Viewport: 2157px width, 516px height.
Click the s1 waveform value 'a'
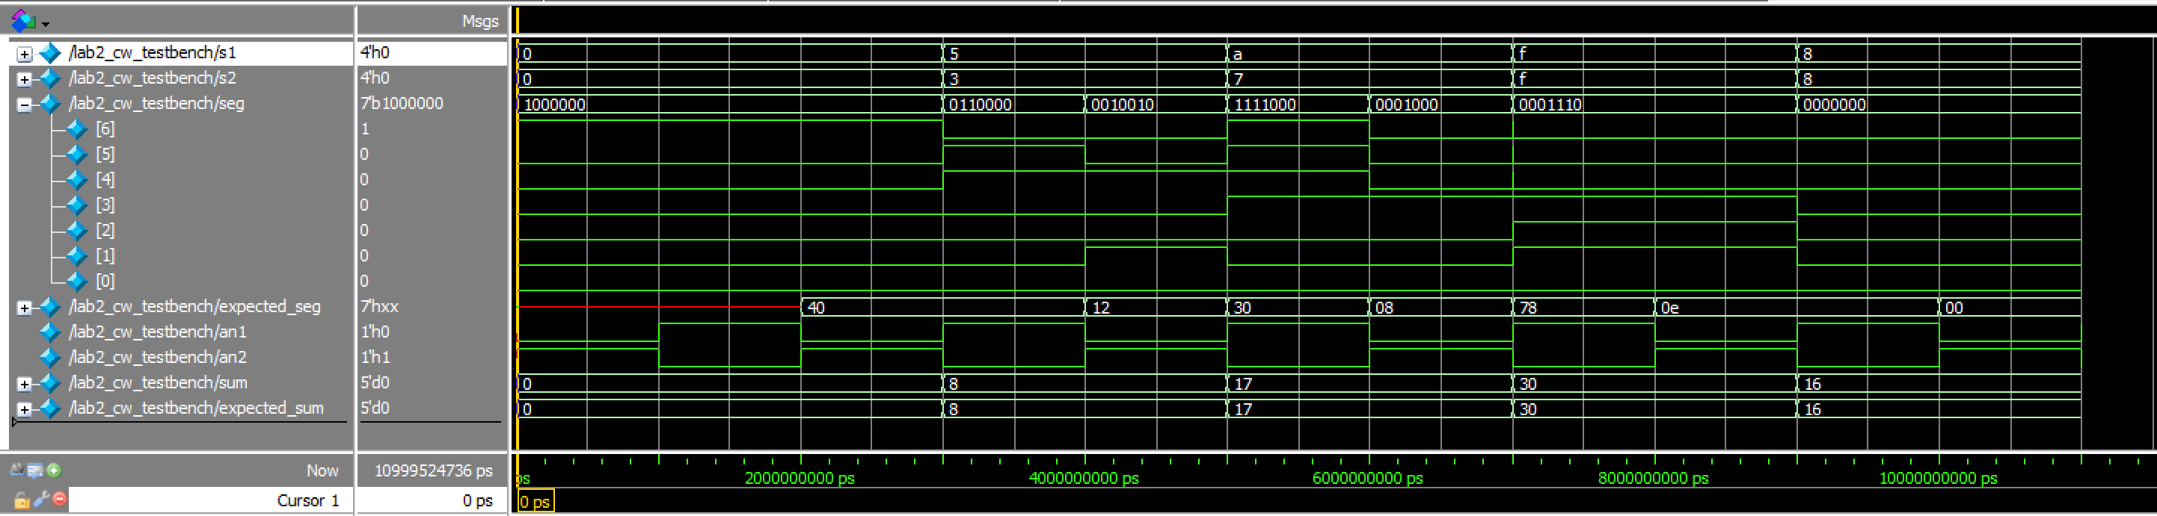pyautogui.click(x=1238, y=55)
